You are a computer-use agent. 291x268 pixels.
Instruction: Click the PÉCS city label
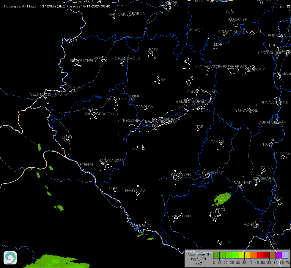click(221, 210)
